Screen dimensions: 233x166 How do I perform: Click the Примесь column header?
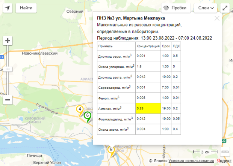click(105, 46)
